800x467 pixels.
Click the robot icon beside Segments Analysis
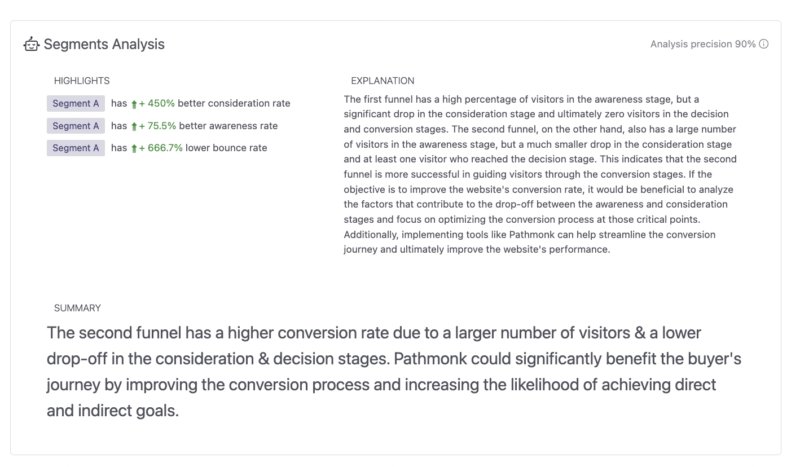coord(32,45)
